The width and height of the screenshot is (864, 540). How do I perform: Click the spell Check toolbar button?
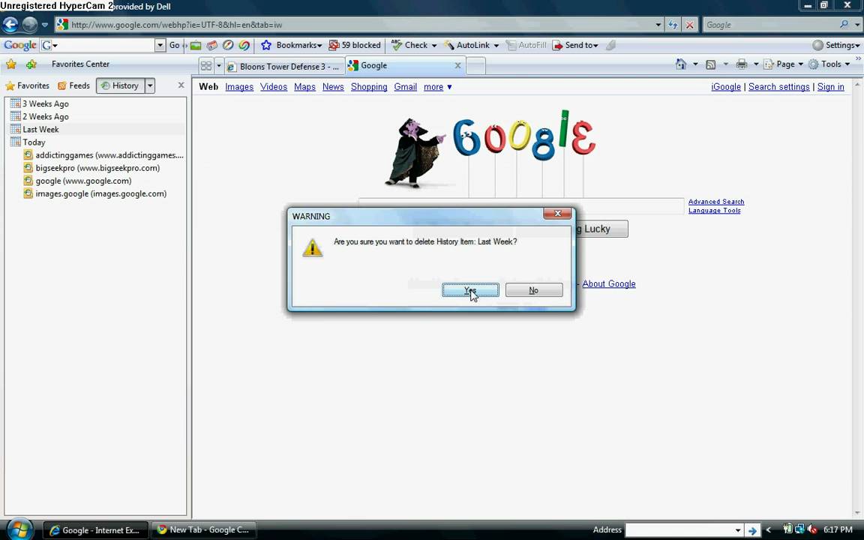point(410,45)
